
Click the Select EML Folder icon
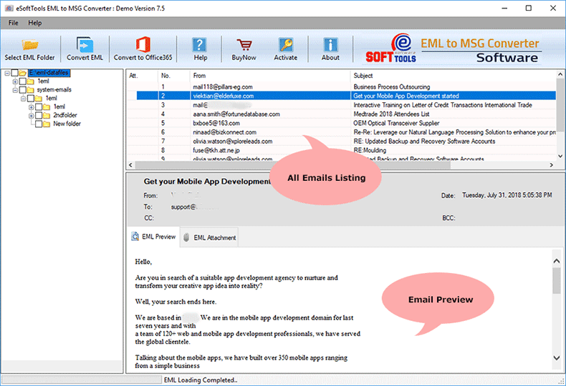pyautogui.click(x=30, y=44)
